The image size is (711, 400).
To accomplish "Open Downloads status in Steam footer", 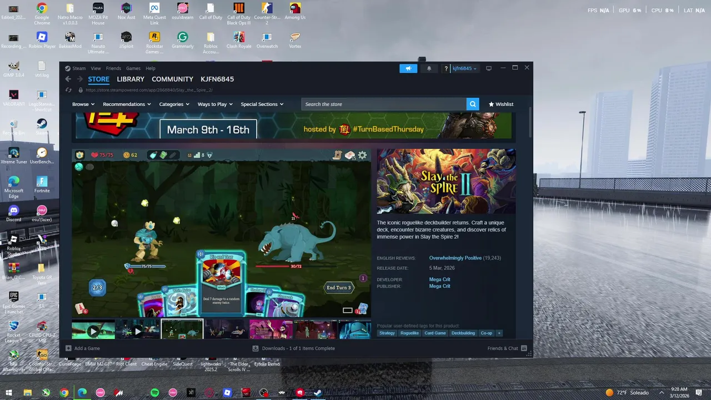I will click(294, 348).
